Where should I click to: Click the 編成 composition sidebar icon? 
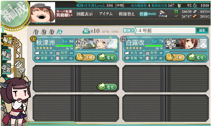coord(8,41)
